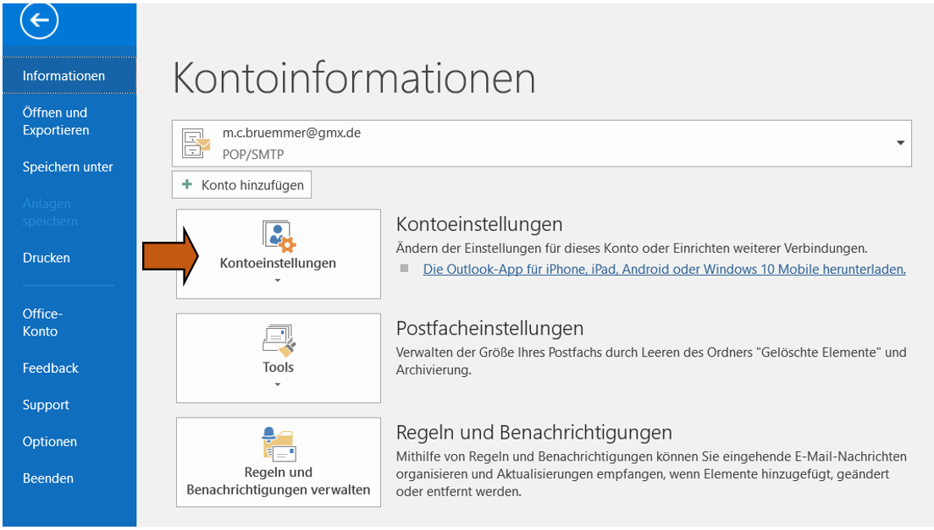Click the Kontoeinstellungen section heading
The width and height of the screenshot is (934, 530).
point(479,224)
